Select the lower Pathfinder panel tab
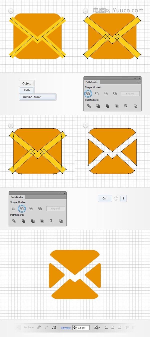The width and height of the screenshot is (150, 337). coord(17,197)
